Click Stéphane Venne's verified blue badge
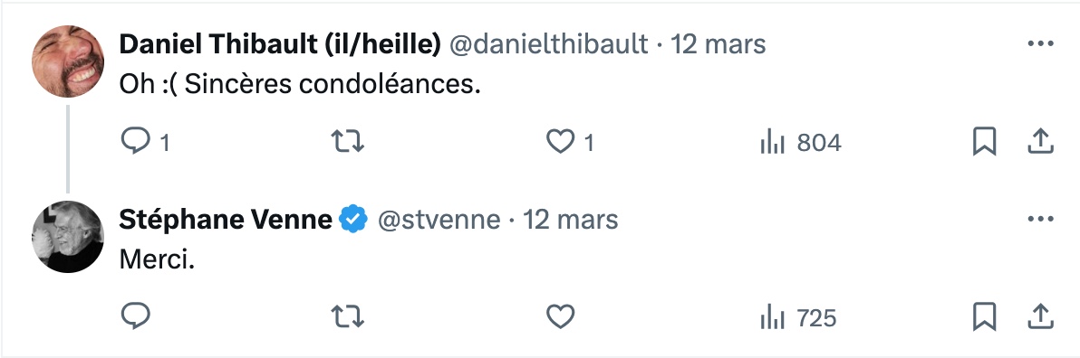1080x358 pixels. tap(353, 220)
